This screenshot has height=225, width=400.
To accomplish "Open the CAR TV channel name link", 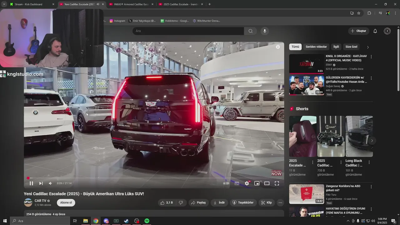I will point(40,201).
